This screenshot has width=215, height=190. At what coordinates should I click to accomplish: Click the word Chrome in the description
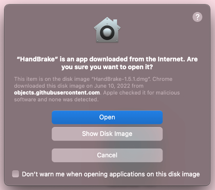pos(162,79)
